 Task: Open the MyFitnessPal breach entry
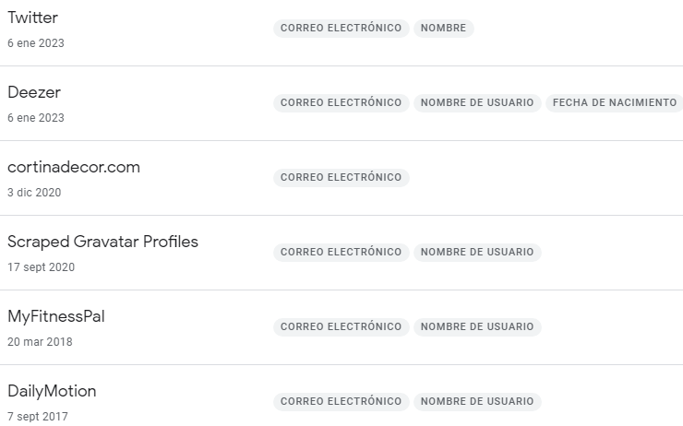56,317
